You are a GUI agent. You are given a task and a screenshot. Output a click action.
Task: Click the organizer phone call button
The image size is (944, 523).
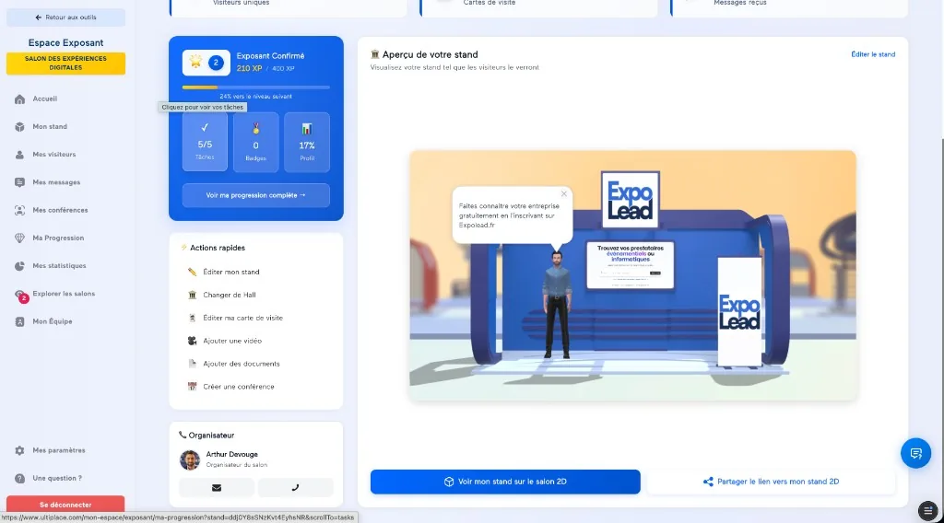295,487
